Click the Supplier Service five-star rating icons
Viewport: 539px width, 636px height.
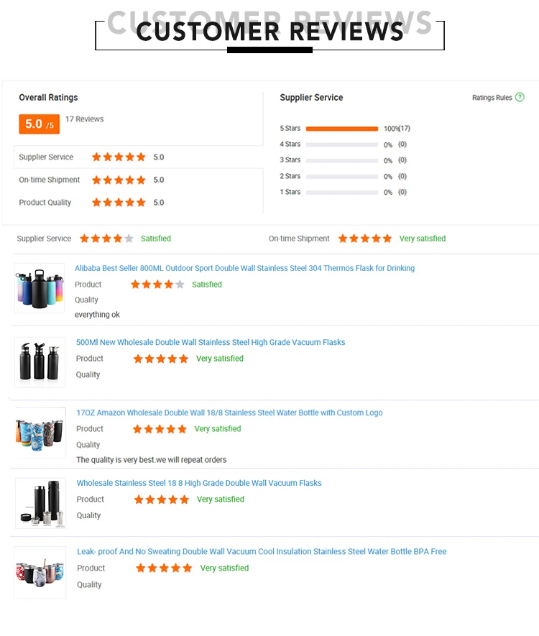[x=119, y=157]
